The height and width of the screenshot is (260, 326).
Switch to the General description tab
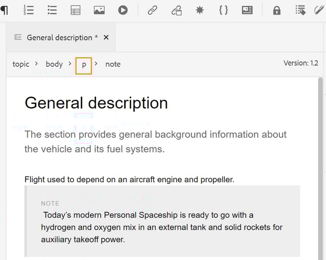[61, 37]
